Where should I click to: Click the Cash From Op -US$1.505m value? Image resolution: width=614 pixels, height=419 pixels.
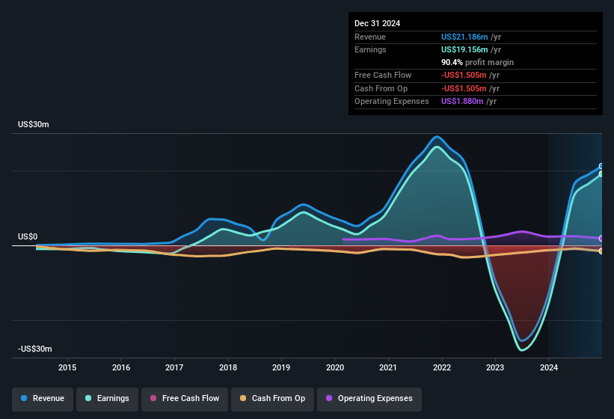tap(464, 88)
